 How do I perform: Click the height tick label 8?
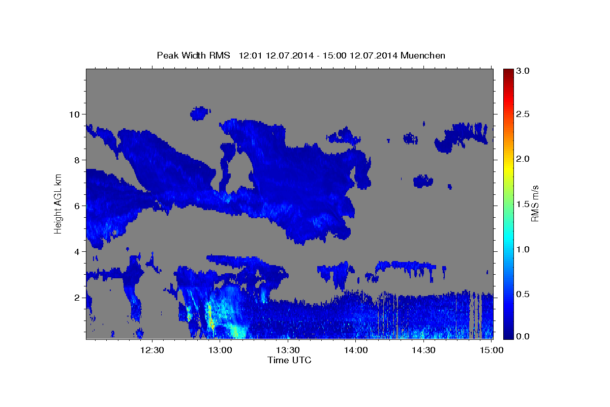tap(78, 160)
